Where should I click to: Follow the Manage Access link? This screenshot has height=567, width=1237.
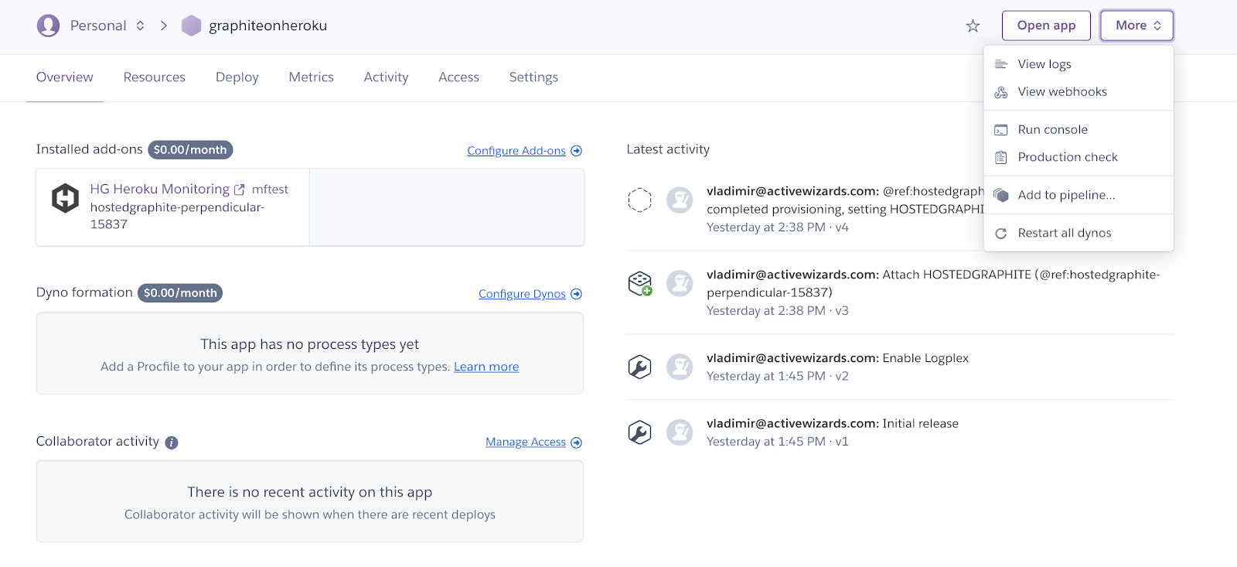(x=526, y=442)
